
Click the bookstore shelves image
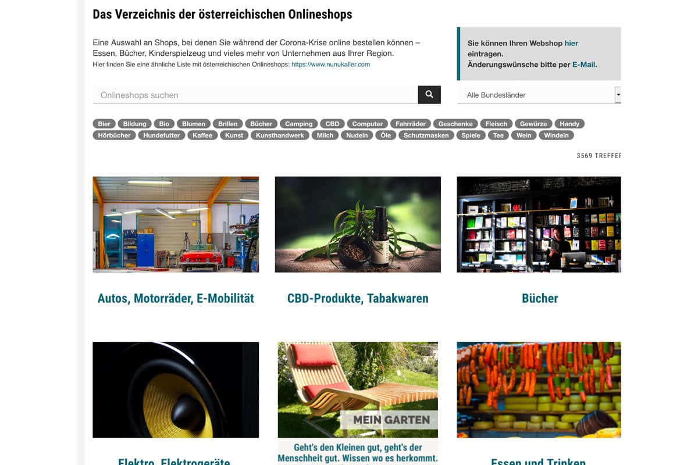[x=539, y=224]
